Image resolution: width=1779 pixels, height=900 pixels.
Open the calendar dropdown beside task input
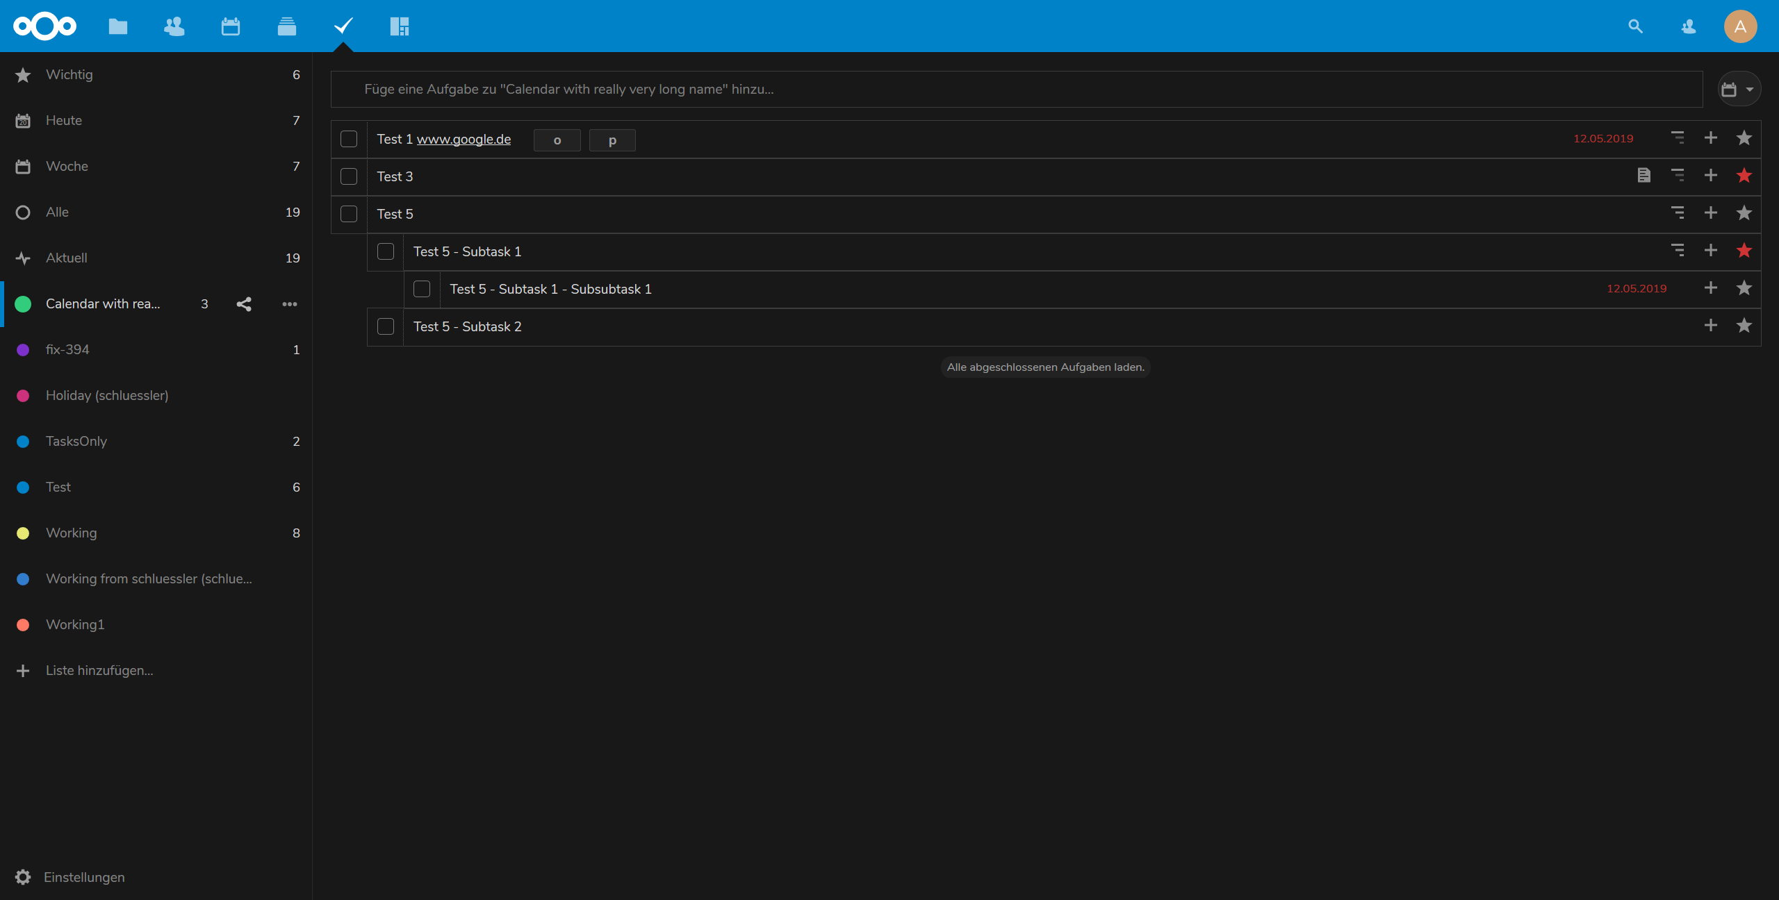click(1739, 89)
